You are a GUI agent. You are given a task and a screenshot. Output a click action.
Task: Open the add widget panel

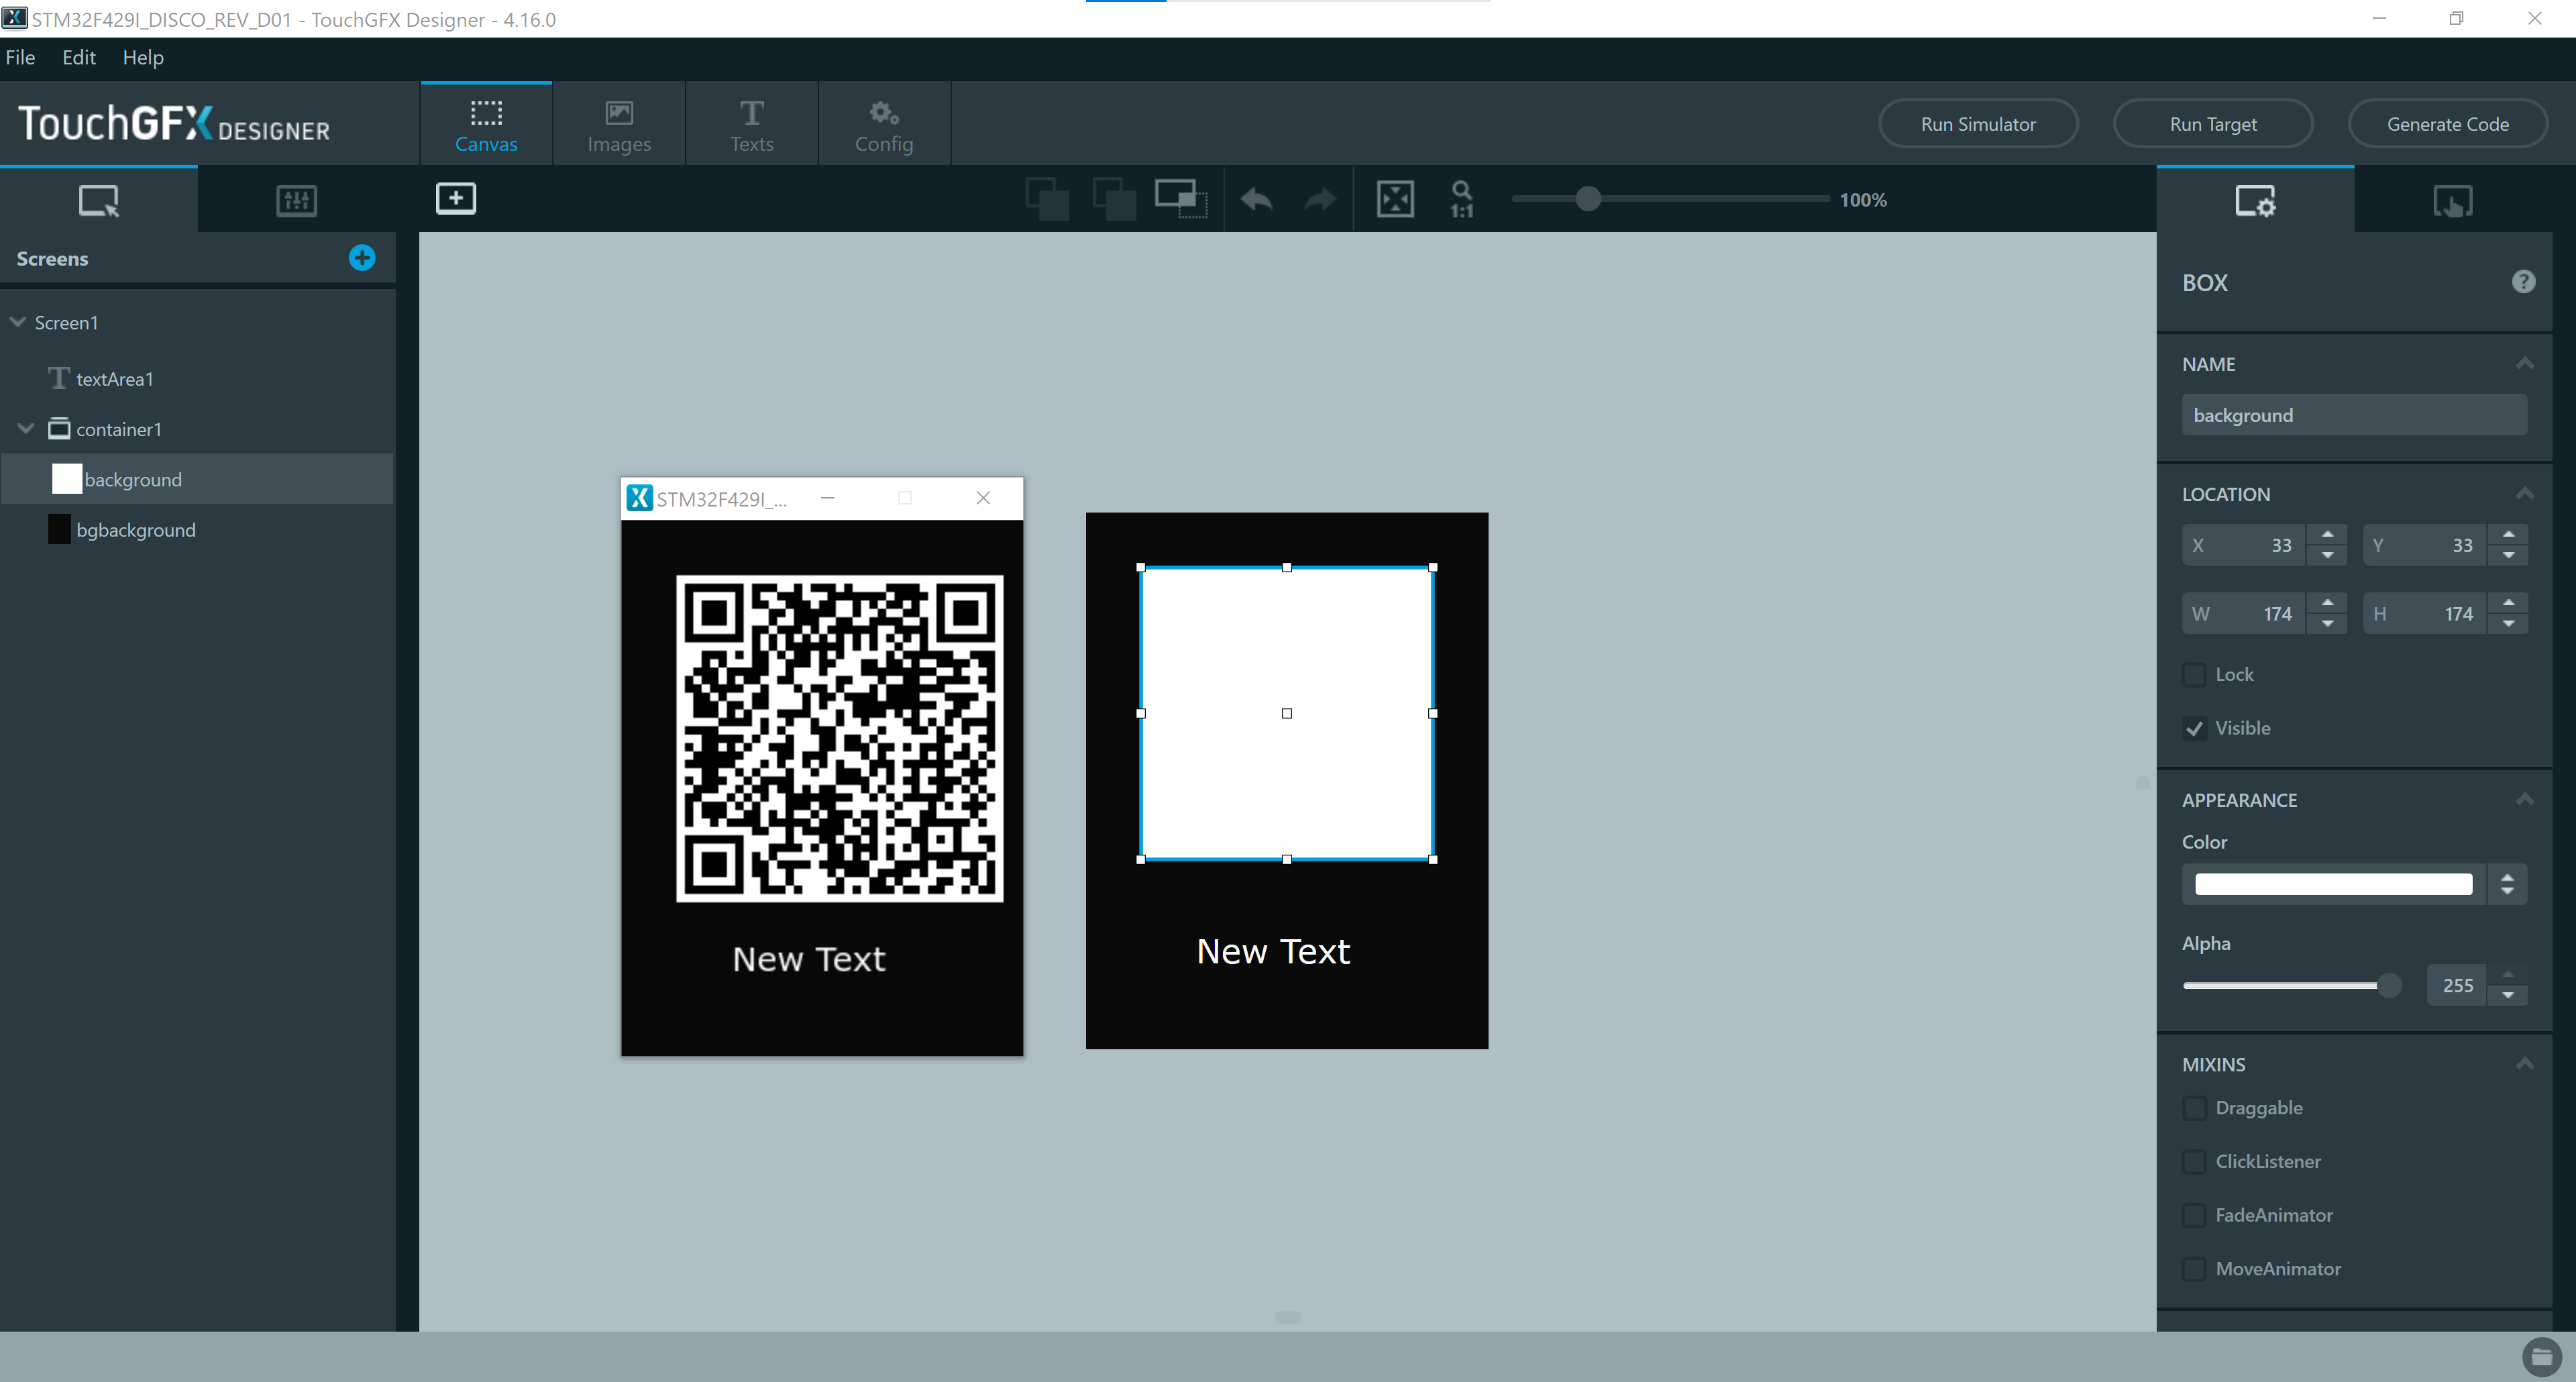(x=456, y=198)
